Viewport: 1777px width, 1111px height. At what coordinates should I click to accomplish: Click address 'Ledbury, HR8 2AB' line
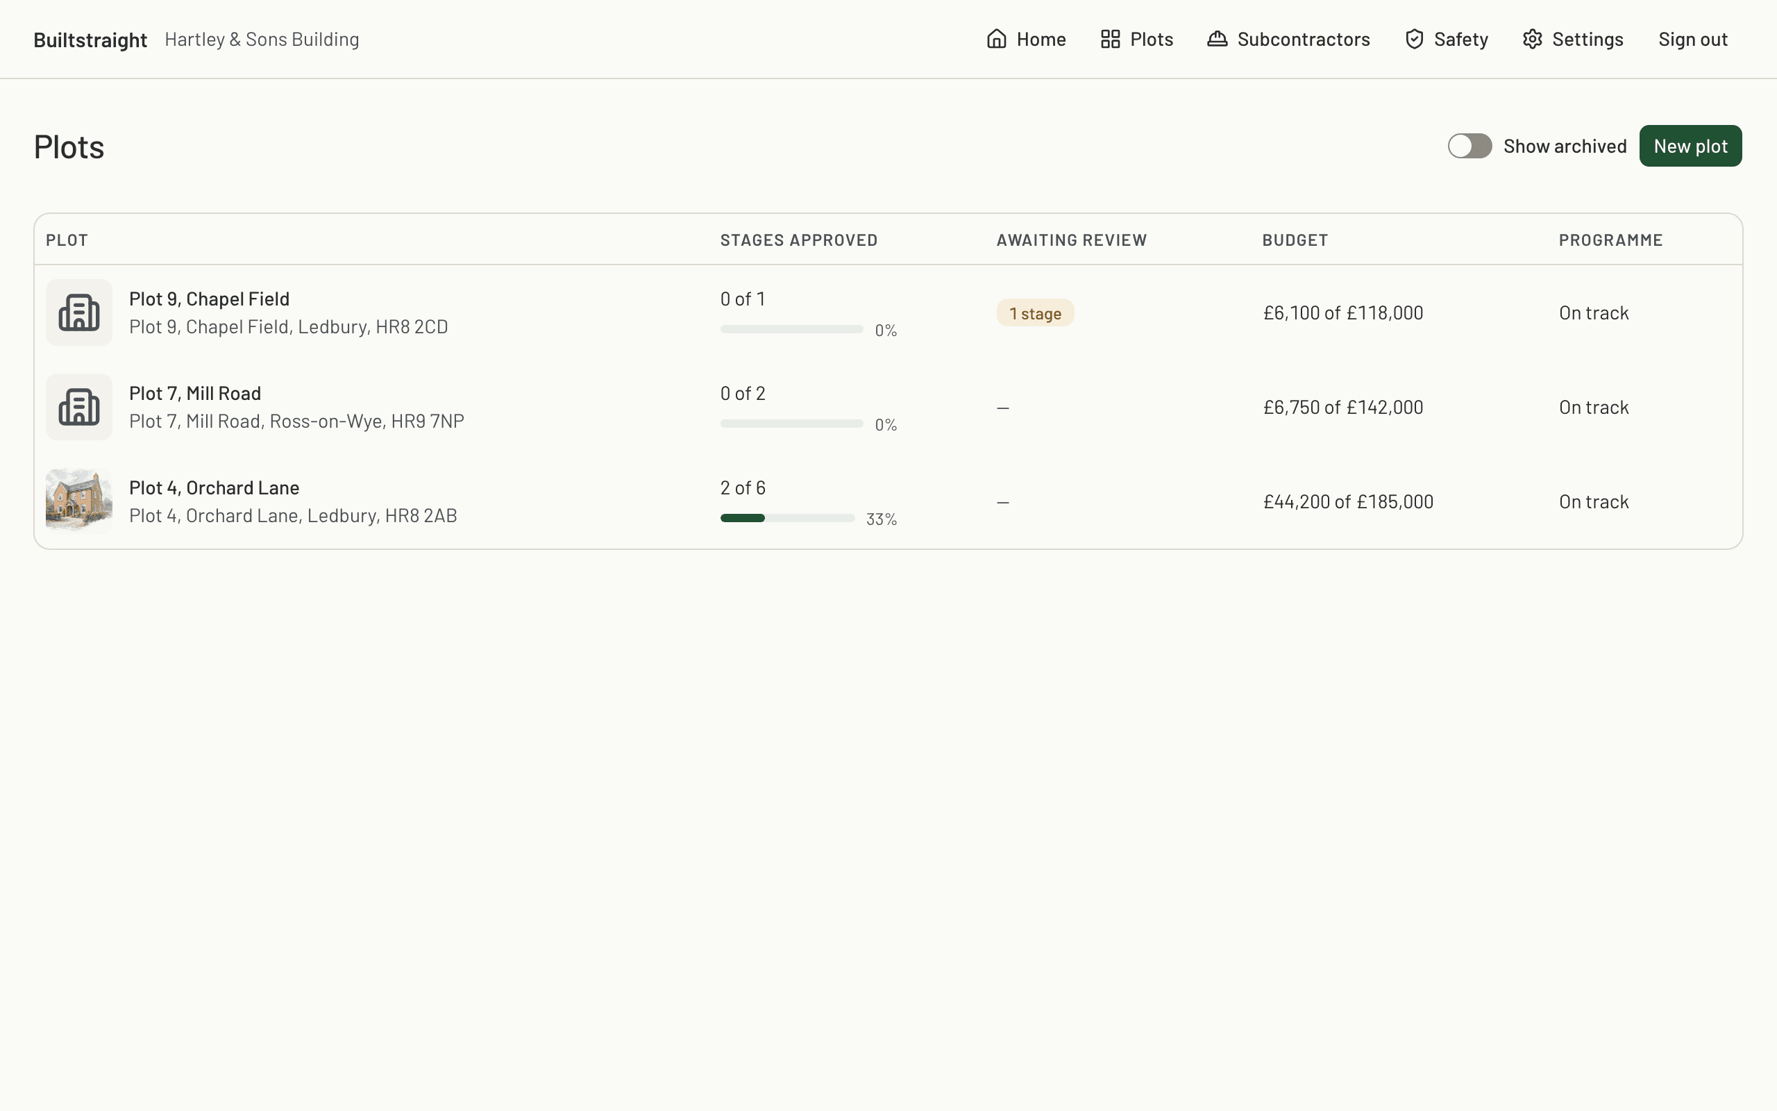coord(293,515)
